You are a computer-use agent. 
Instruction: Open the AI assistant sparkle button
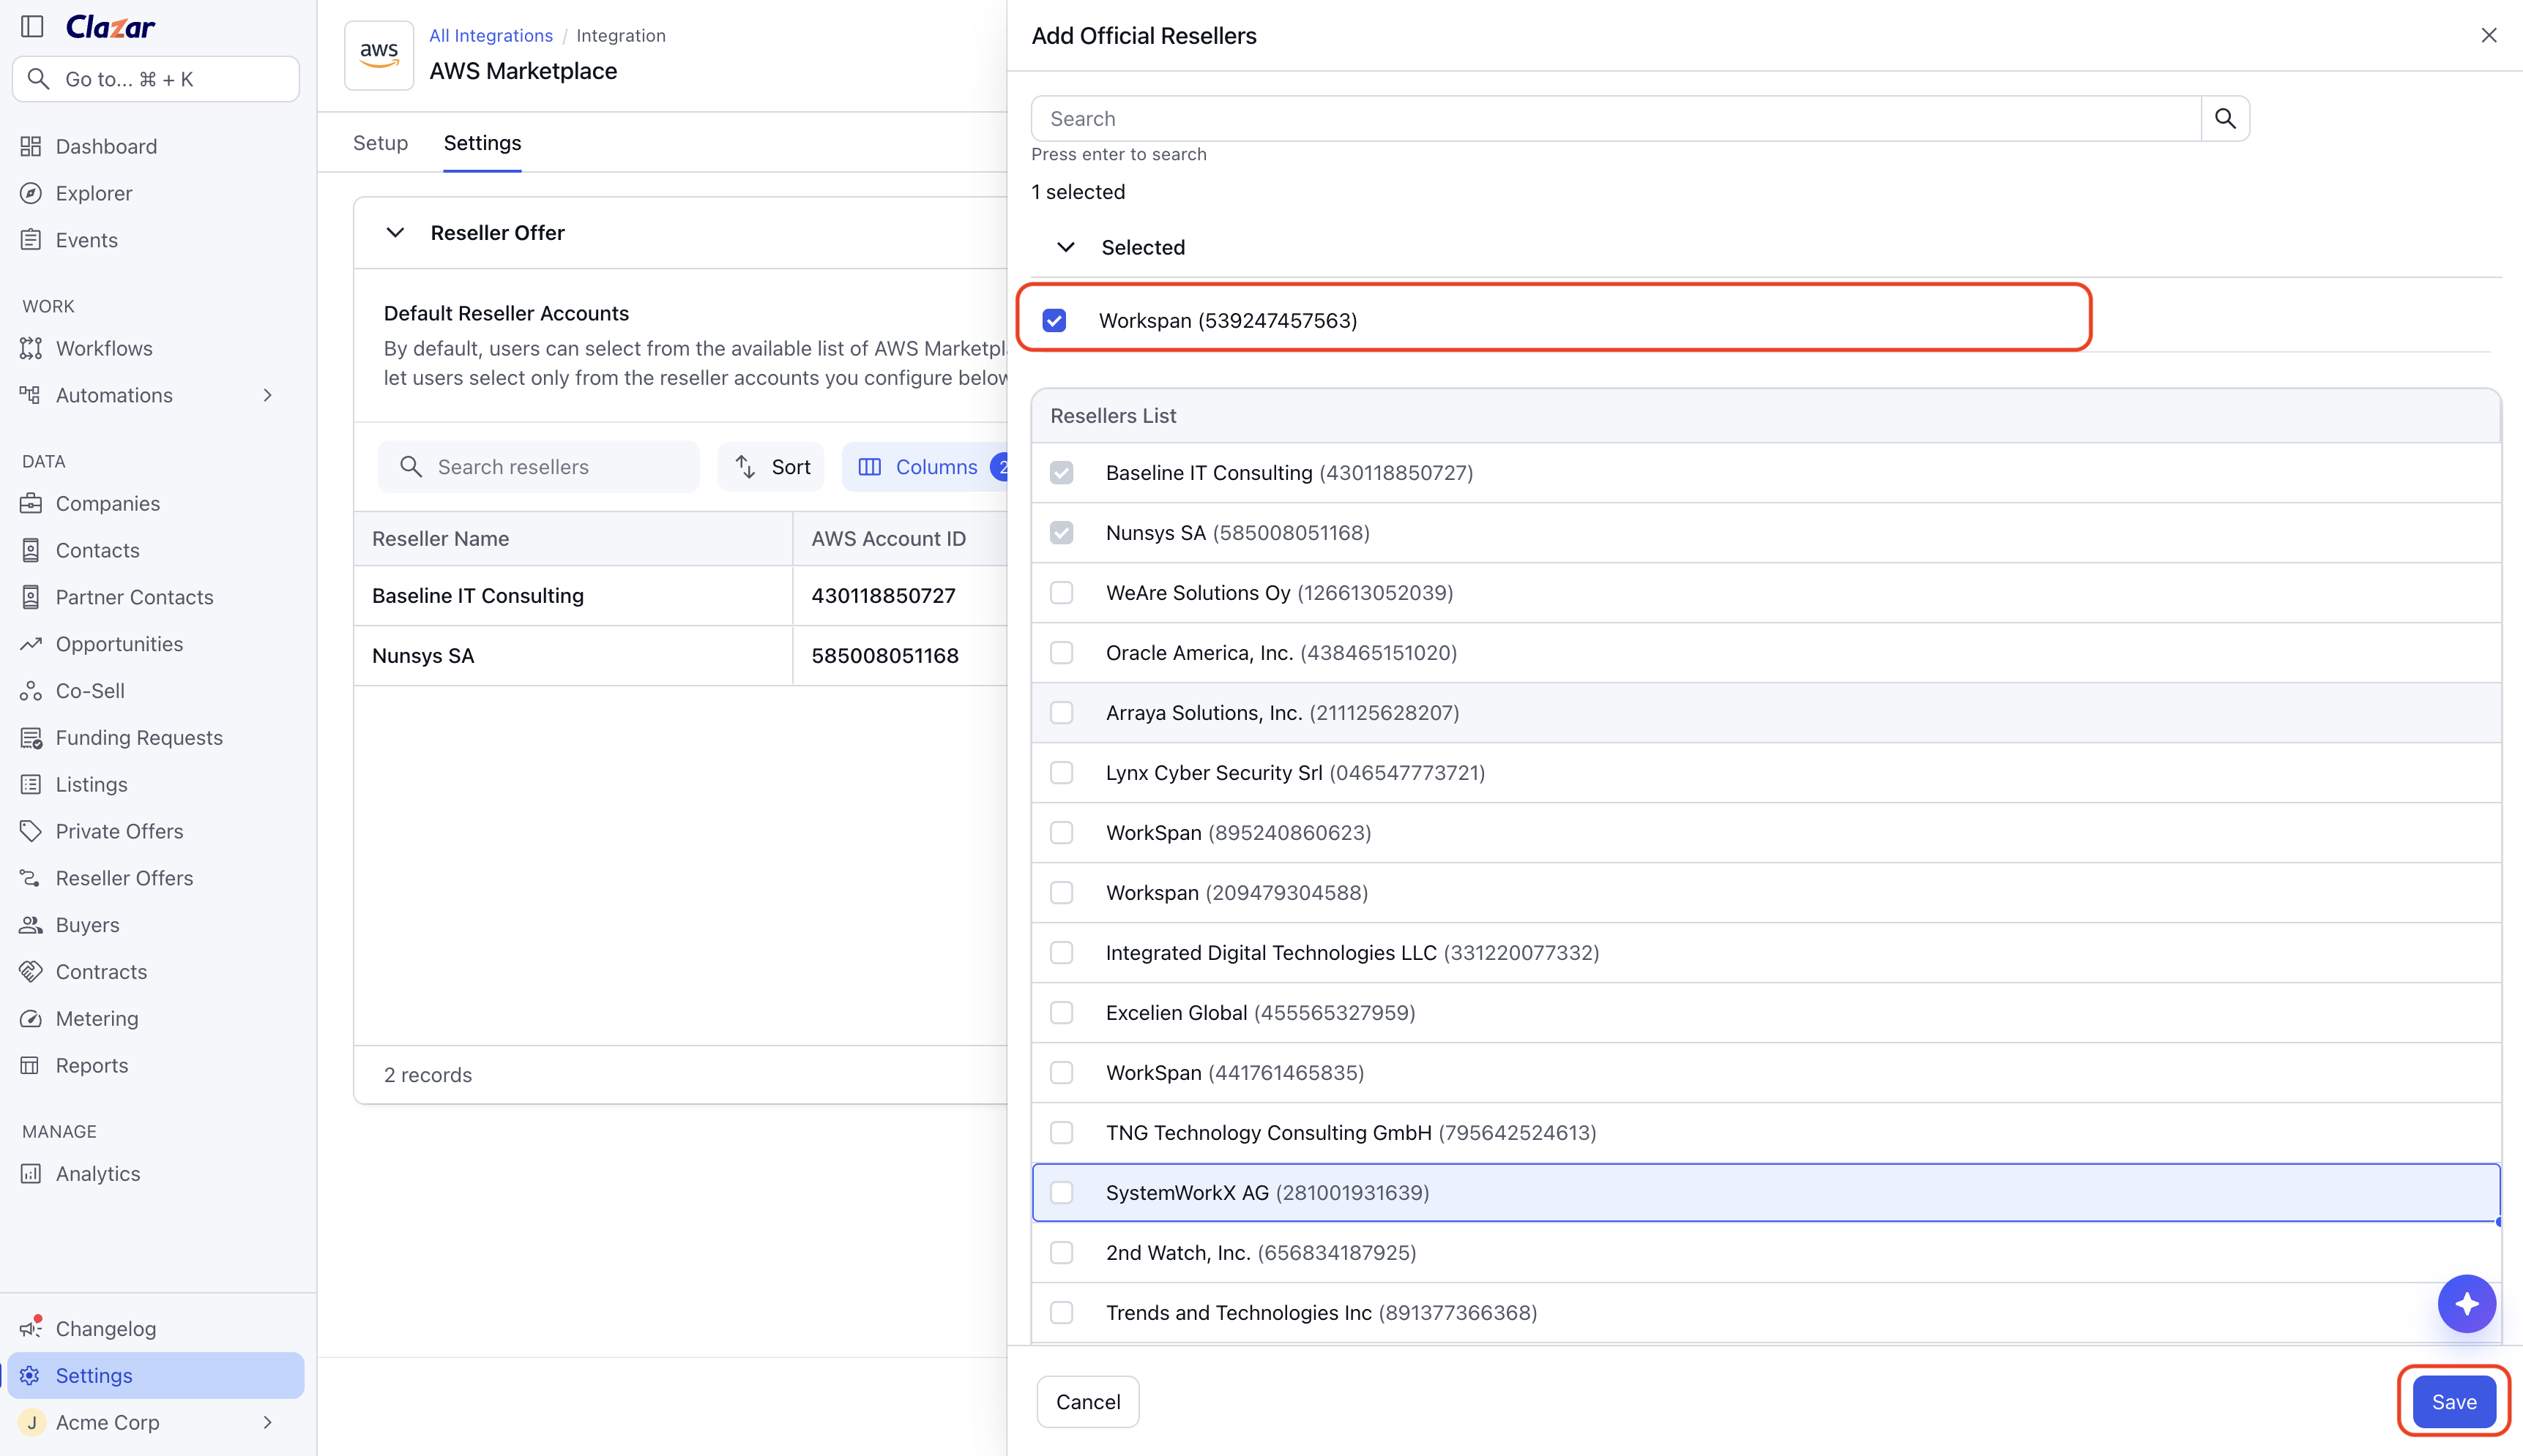[2467, 1304]
